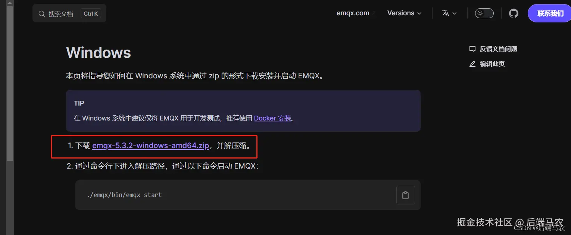Click 反馈文档问题 in the sidebar

click(498, 49)
